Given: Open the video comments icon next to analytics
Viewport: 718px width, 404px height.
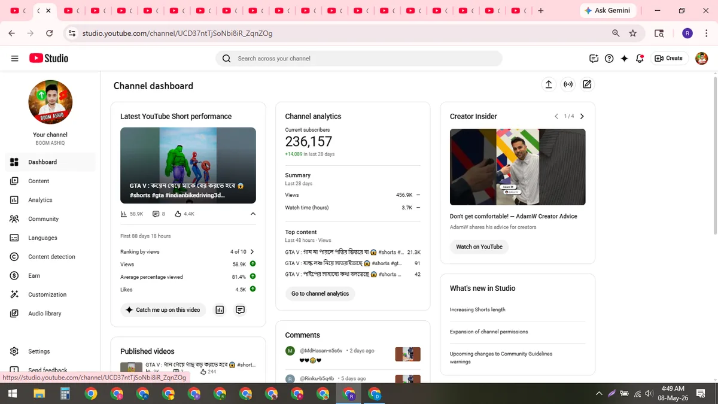Looking at the screenshot, I should click(240, 310).
